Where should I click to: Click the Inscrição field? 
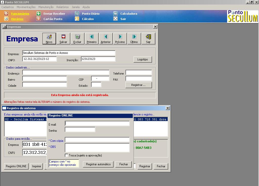coord(98,59)
